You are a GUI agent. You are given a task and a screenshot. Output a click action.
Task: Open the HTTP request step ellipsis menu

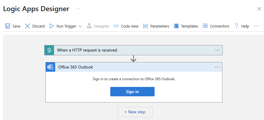[217, 50]
